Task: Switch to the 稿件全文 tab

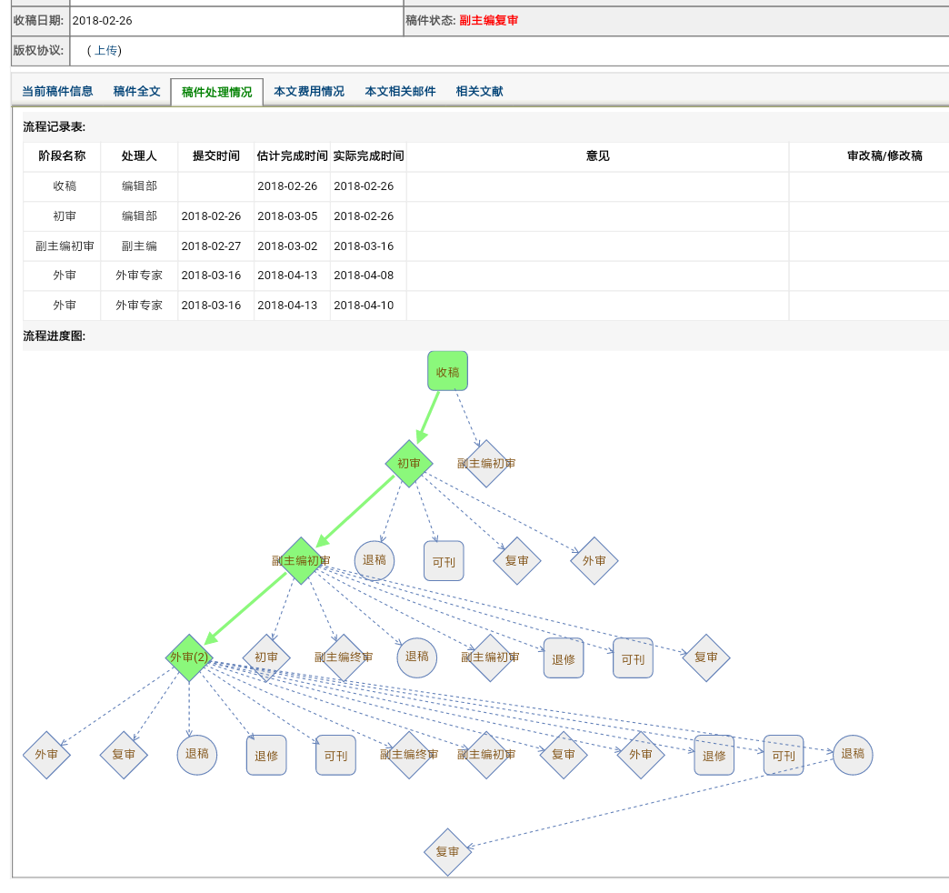Action: pyautogui.click(x=136, y=92)
